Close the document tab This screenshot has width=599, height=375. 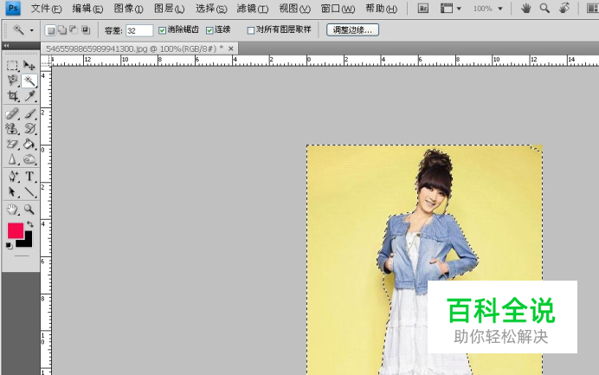click(231, 48)
